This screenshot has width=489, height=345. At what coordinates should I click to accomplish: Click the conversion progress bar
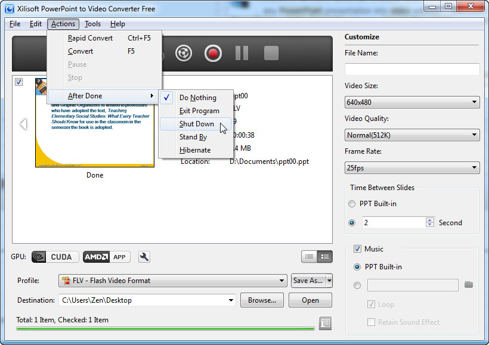point(165,328)
